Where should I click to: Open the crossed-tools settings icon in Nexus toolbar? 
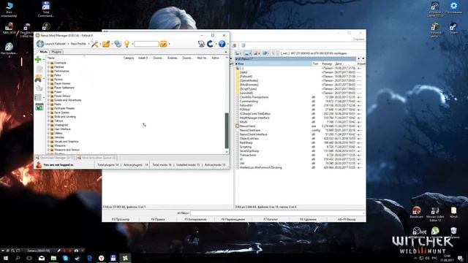click(x=94, y=44)
